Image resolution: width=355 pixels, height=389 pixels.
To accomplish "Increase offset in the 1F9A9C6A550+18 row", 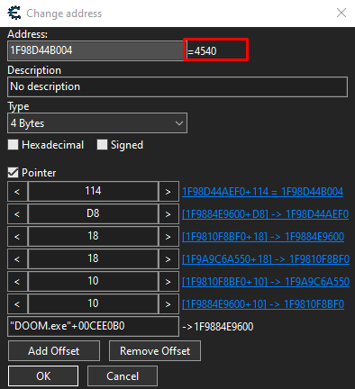I will tap(168, 258).
